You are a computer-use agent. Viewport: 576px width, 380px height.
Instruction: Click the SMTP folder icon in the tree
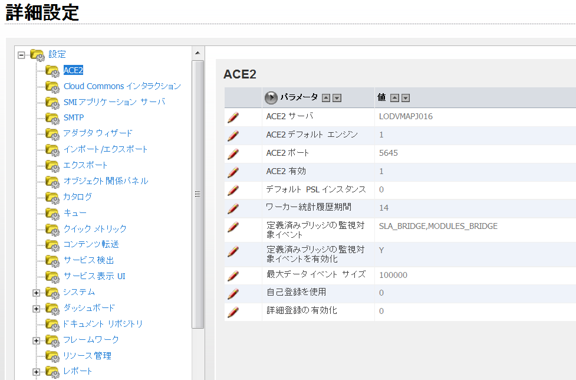point(52,118)
